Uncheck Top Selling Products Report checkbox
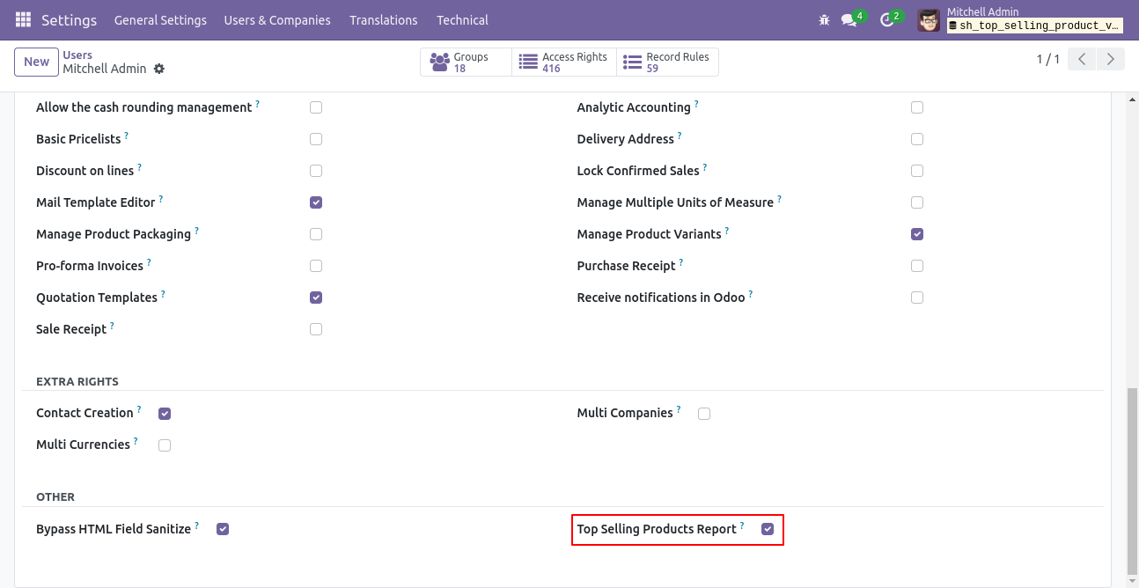The image size is (1139, 588). pyautogui.click(x=768, y=529)
